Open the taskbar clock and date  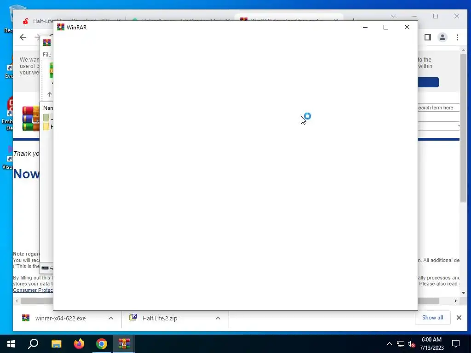(x=431, y=344)
